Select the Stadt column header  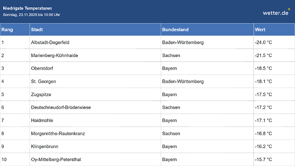(37, 30)
